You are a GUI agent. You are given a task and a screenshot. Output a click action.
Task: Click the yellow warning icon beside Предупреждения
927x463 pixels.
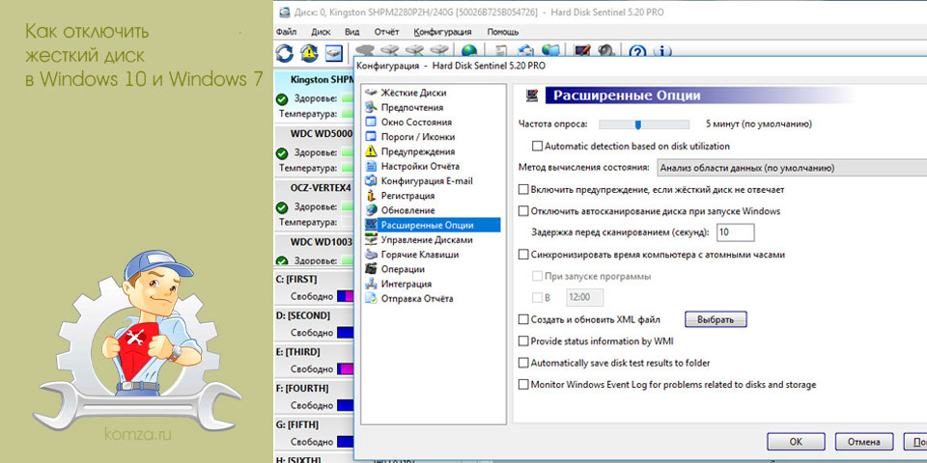point(371,151)
